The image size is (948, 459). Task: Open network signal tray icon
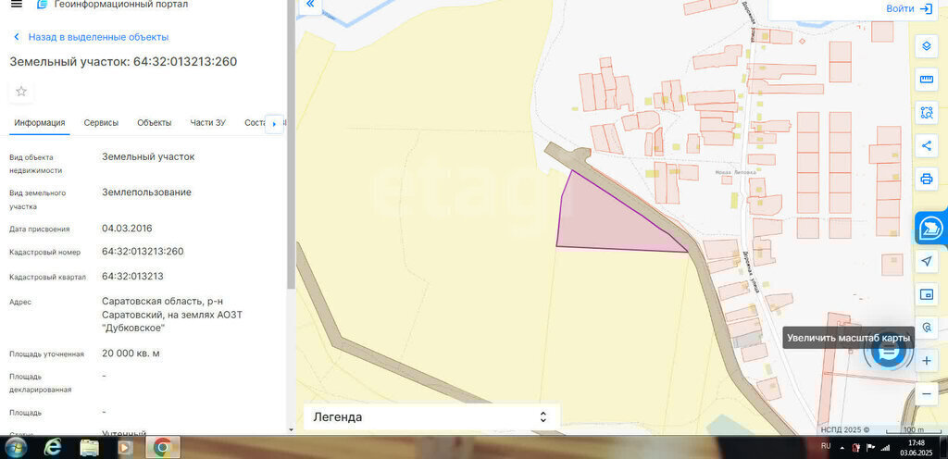pyautogui.click(x=885, y=448)
